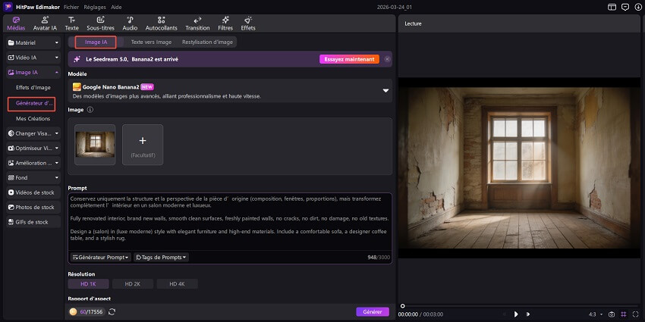Switch to the Texte vers Image tab
Image resolution: width=645 pixels, height=322 pixels.
pos(151,42)
